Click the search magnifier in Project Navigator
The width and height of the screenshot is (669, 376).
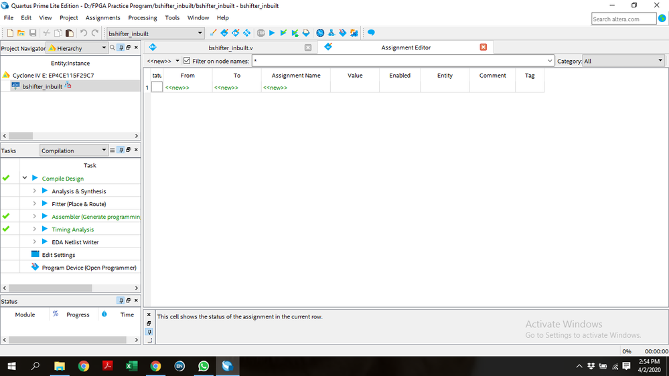point(113,48)
